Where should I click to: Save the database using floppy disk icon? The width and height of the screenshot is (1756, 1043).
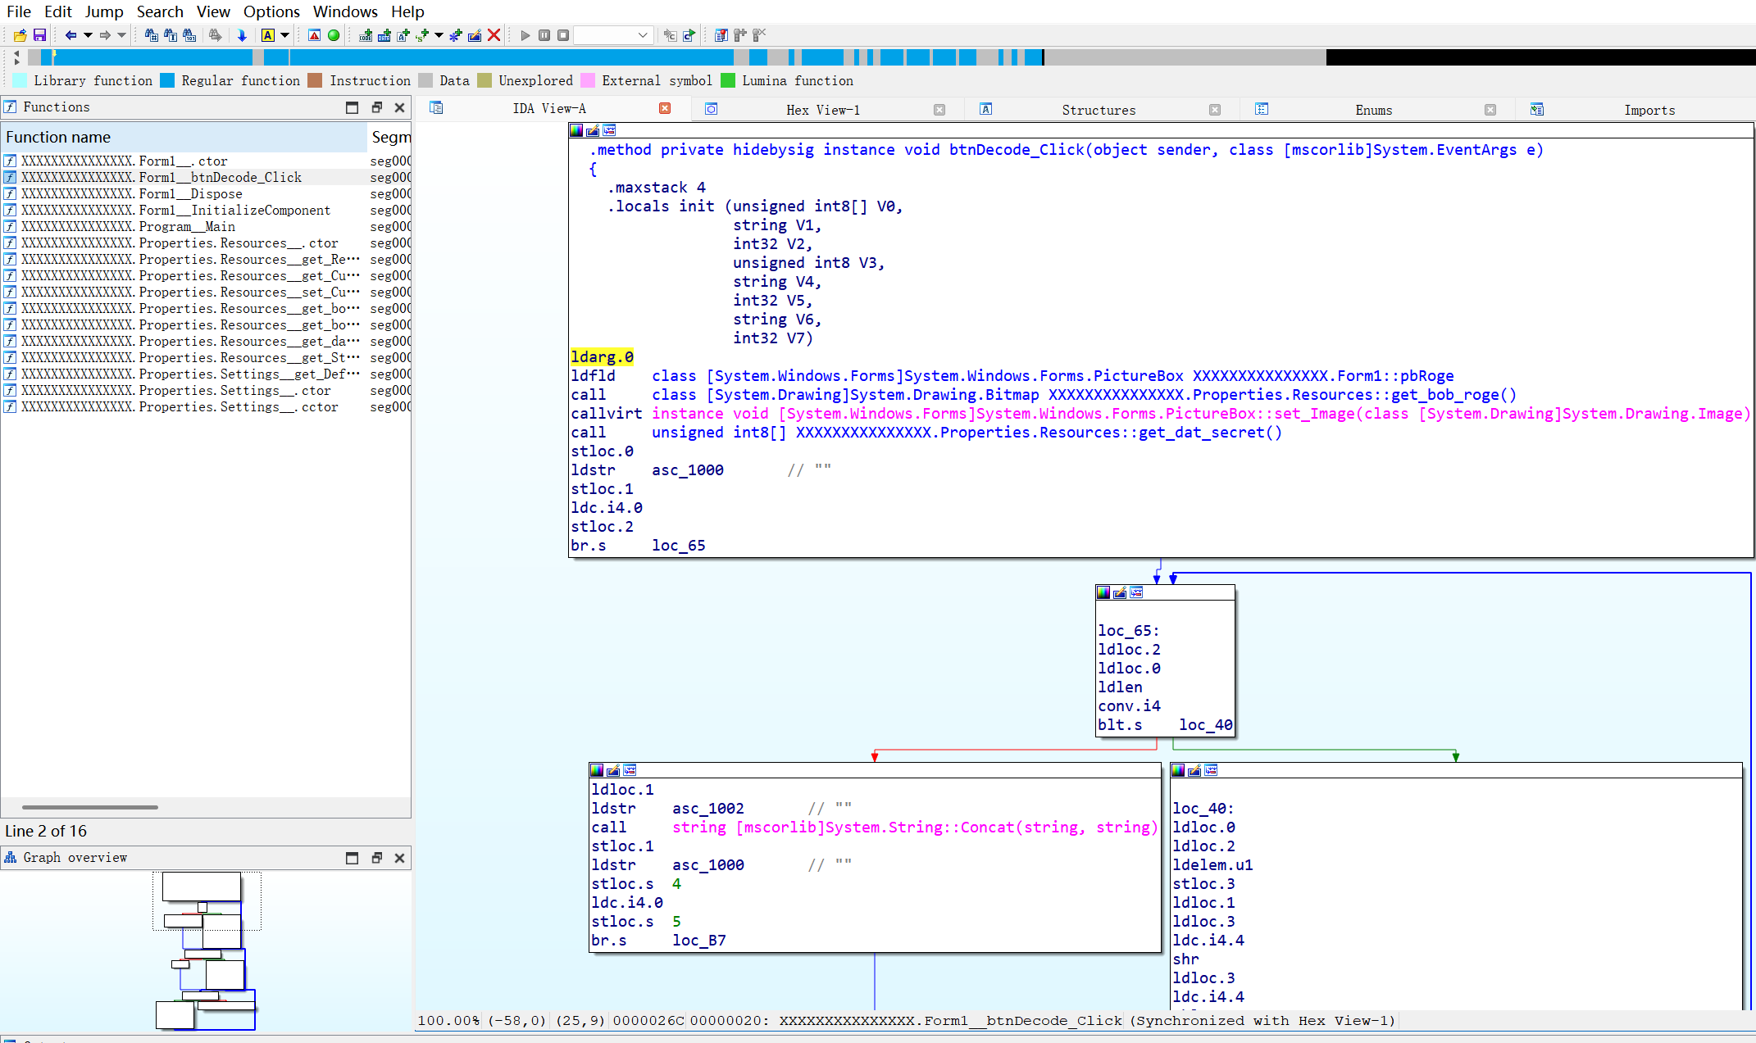click(39, 35)
